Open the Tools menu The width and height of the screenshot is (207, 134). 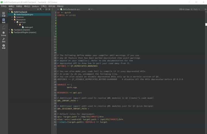44,6
